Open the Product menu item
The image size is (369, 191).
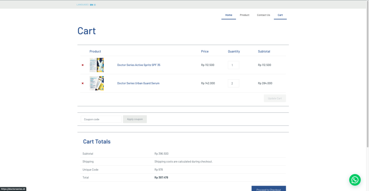(x=245, y=15)
